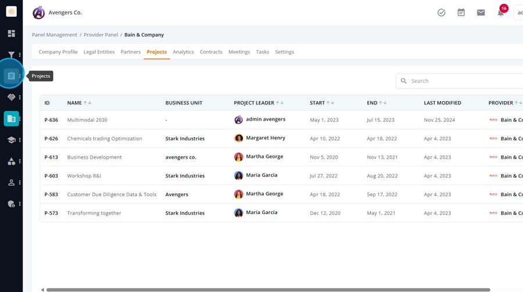The image size is (523, 292).
Task: Click the 'Sep 17, 2022' end date
Action: pos(382,194)
